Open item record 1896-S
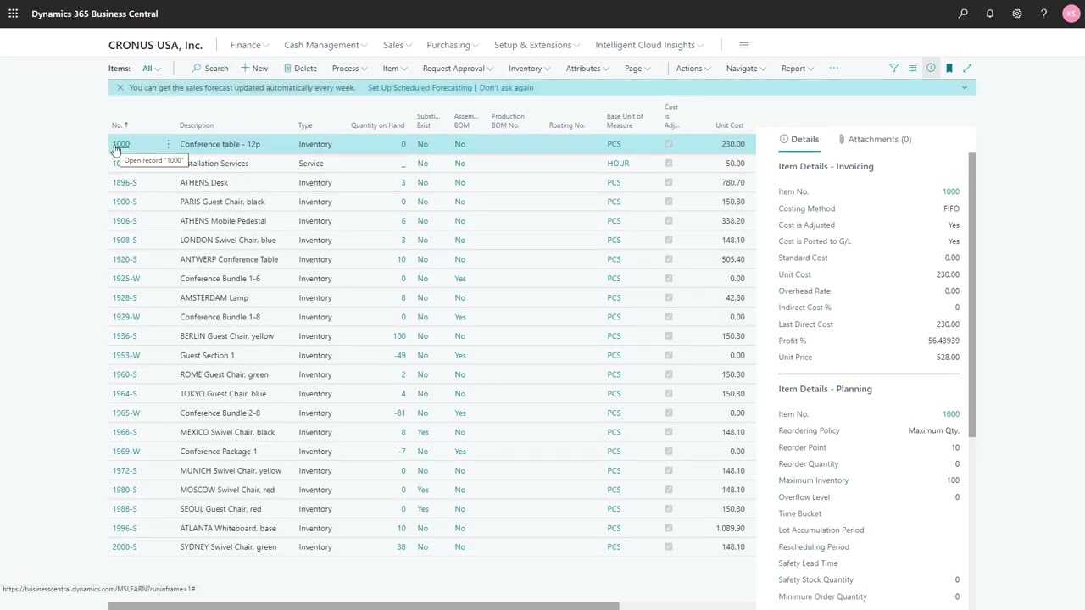This screenshot has width=1085, height=610. pos(125,182)
